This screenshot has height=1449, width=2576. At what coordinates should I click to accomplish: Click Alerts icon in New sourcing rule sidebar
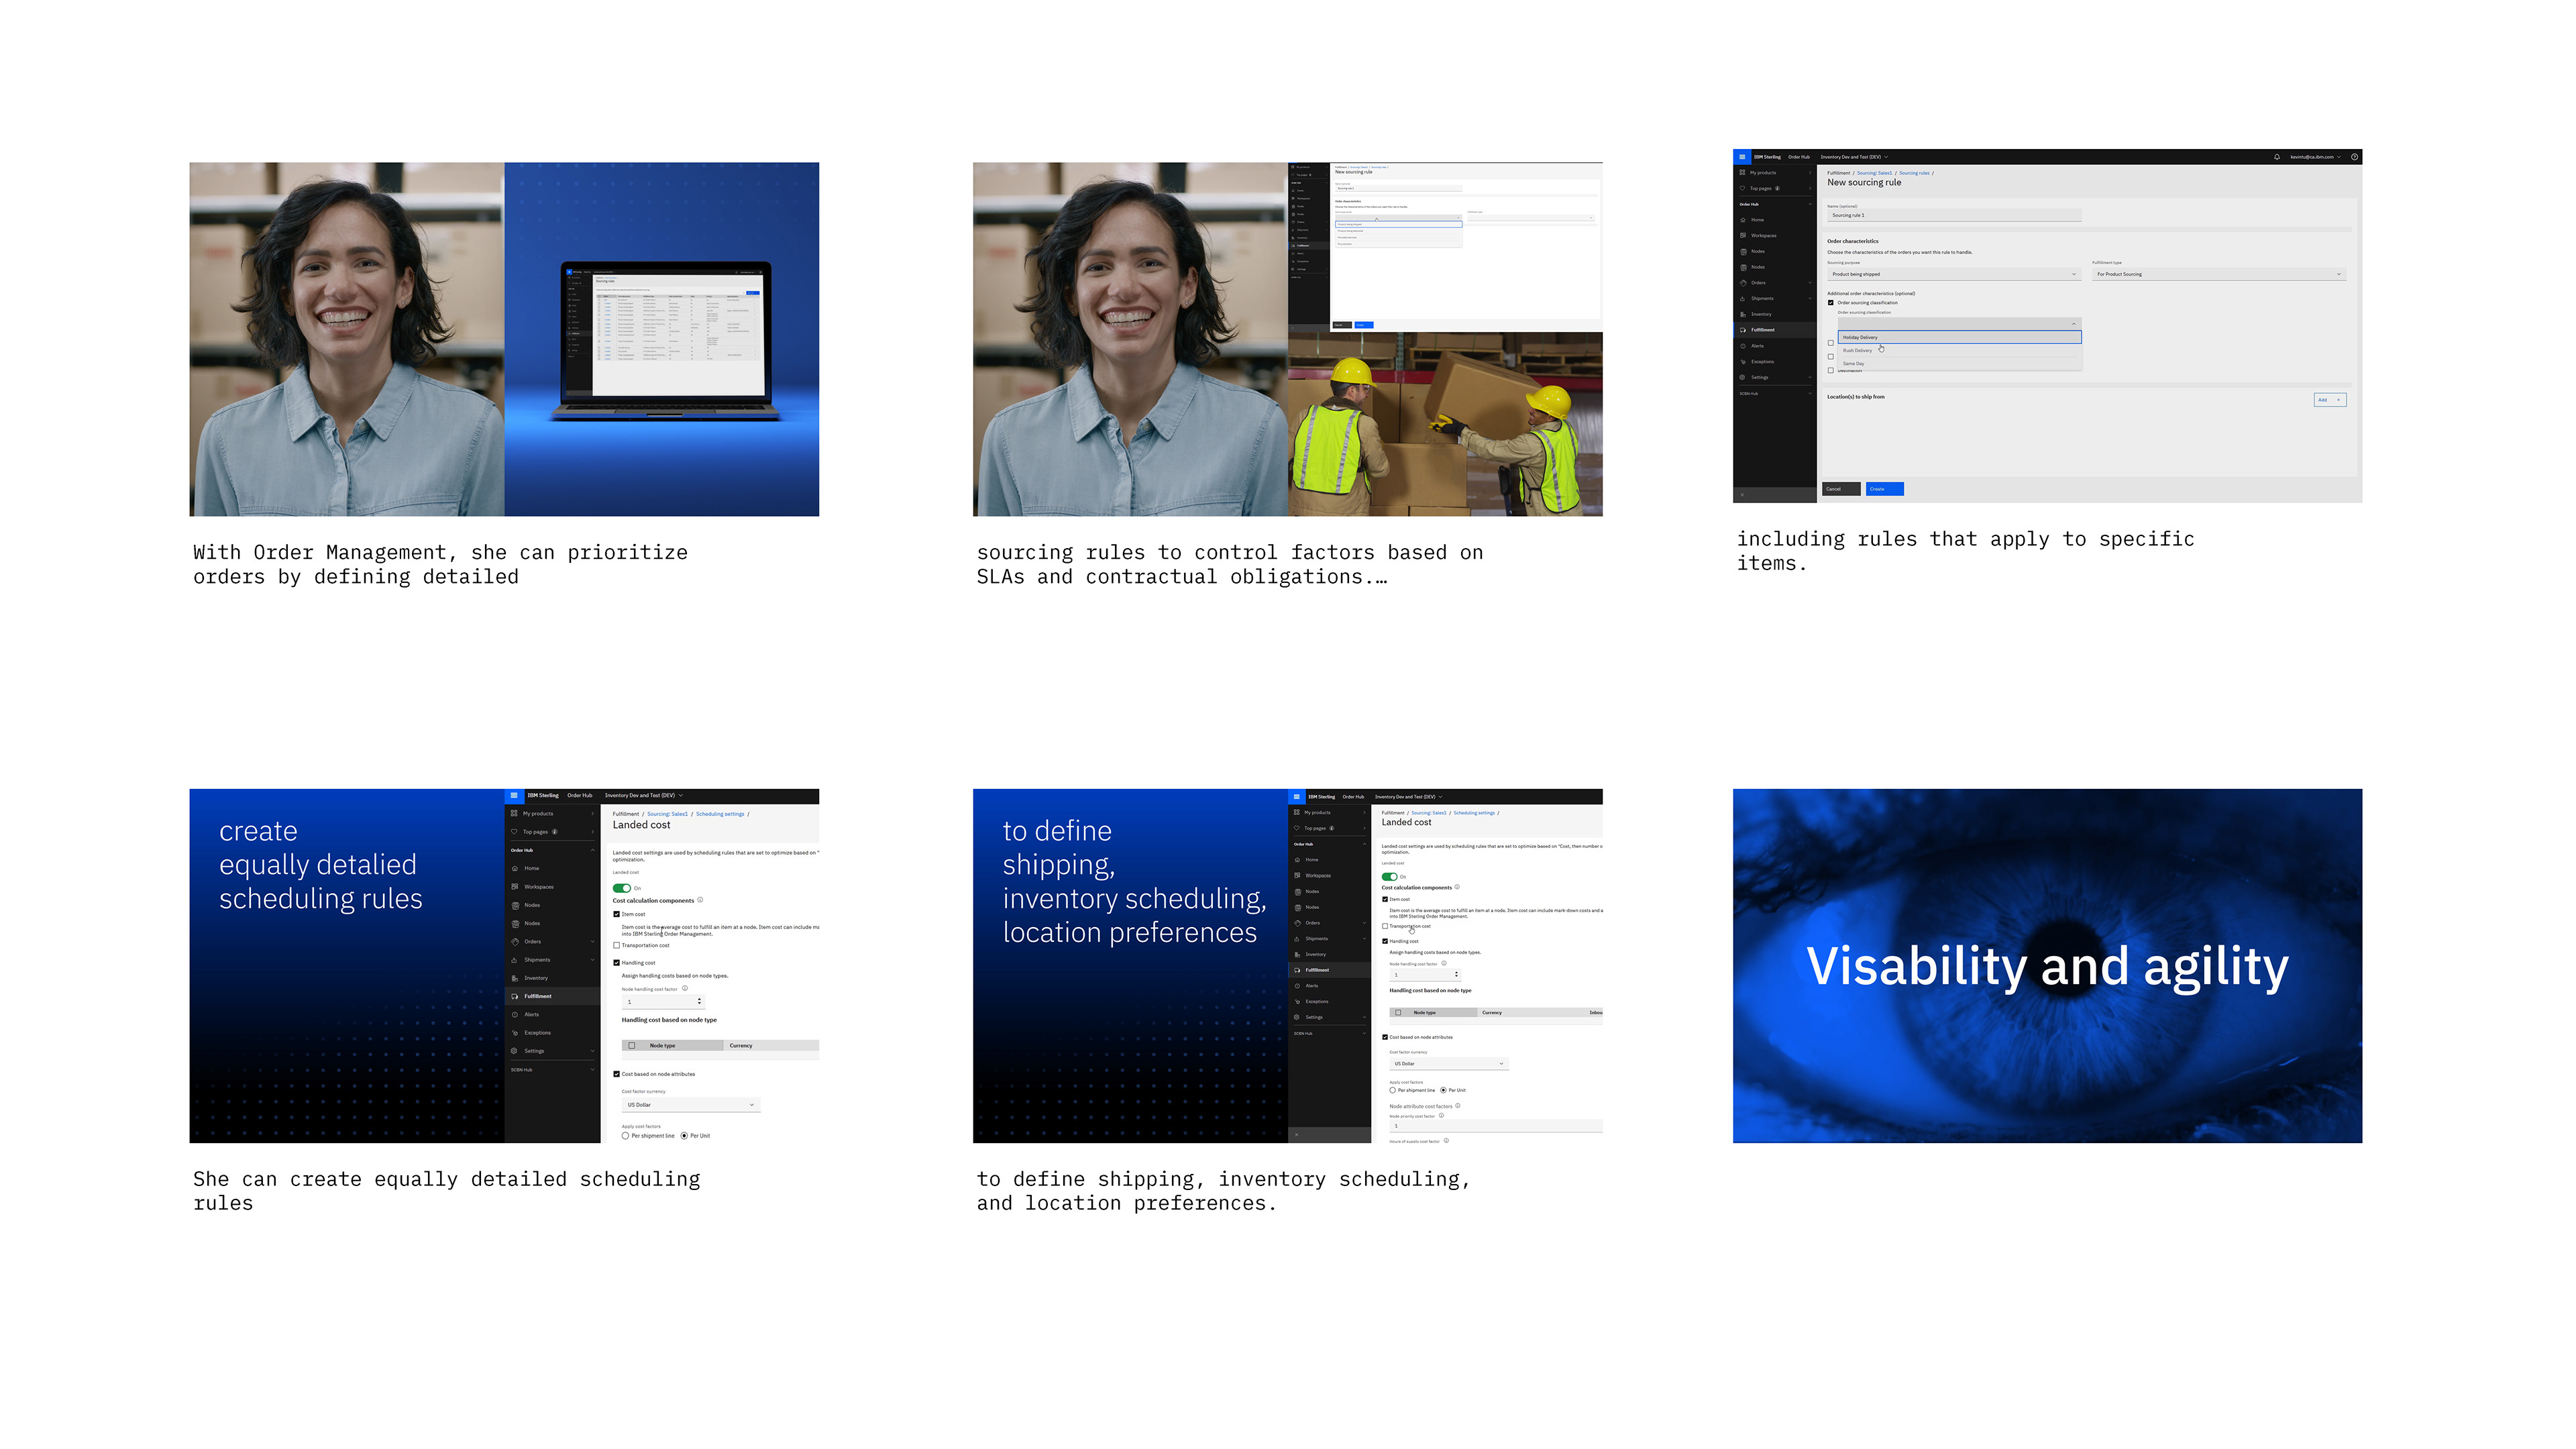(1743, 346)
